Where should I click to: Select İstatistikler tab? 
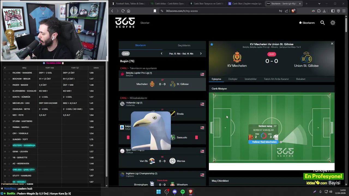coord(251,79)
